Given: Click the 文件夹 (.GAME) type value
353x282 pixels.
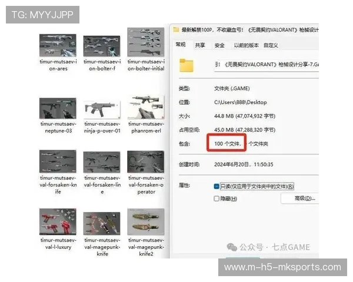Looking at the screenshot, I should pos(232,88).
